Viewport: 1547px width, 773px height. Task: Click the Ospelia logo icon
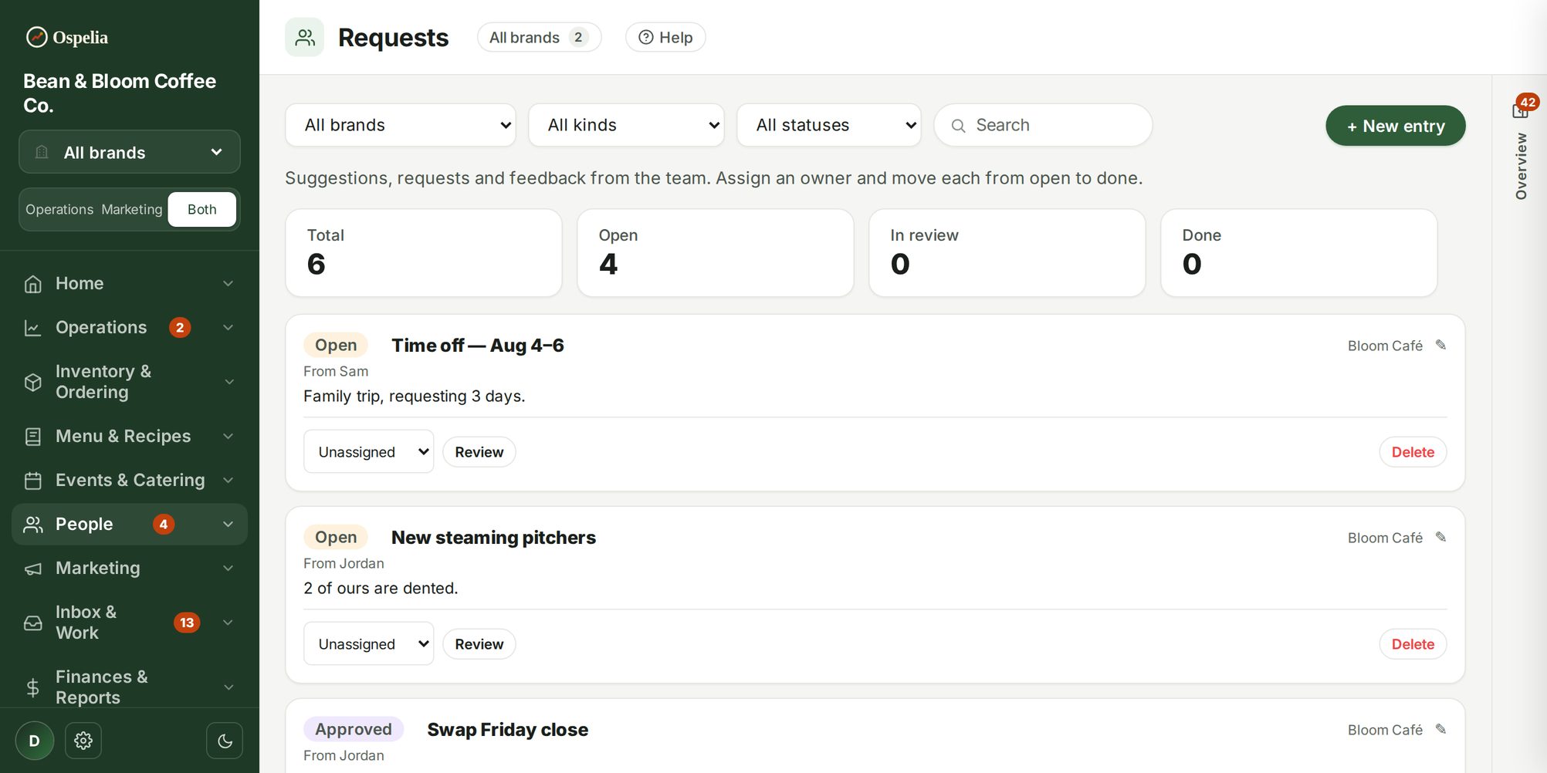pos(36,37)
